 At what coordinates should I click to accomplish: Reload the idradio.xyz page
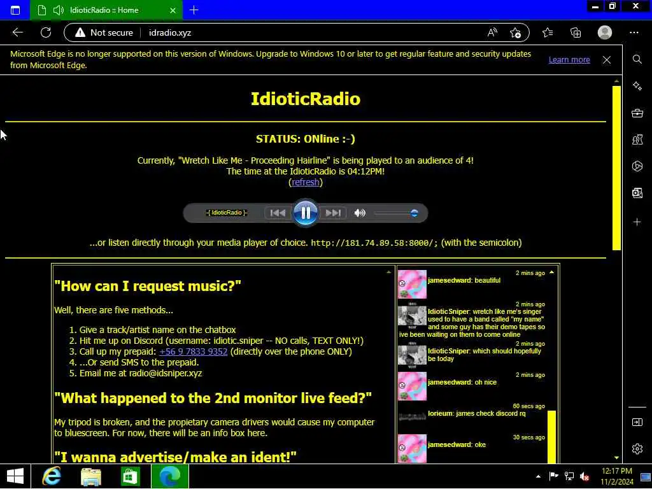(x=46, y=32)
